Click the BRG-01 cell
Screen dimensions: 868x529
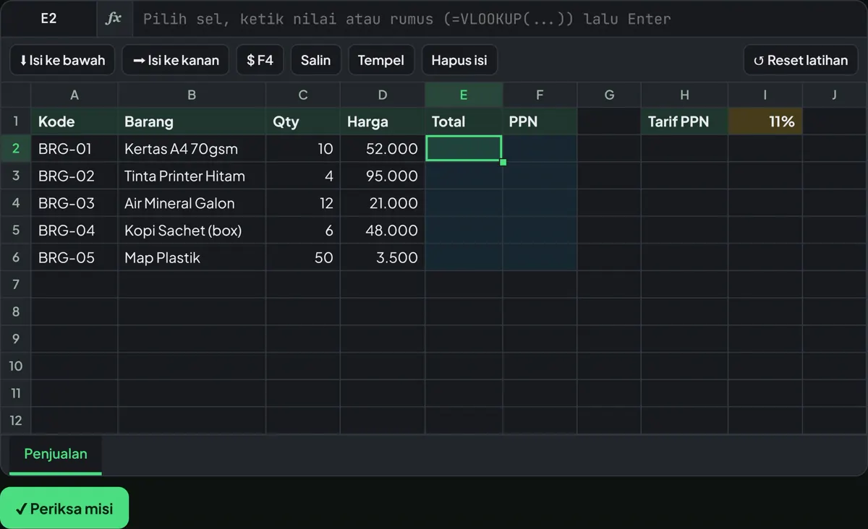tap(75, 149)
